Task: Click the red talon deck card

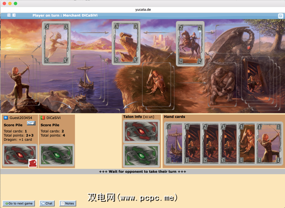Action: [141, 132]
